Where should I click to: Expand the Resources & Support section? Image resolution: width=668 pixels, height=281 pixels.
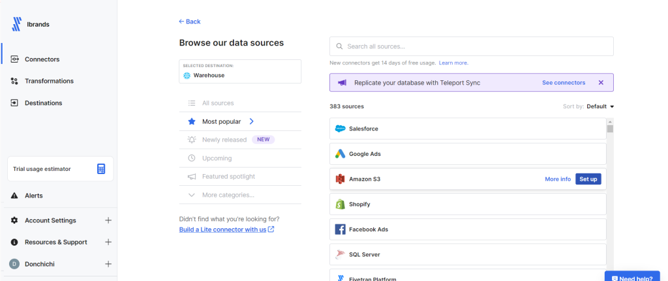tap(108, 242)
